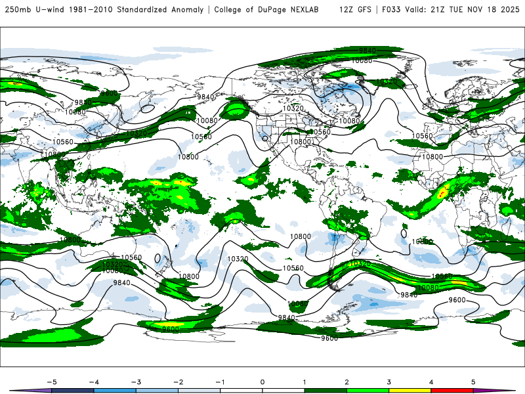Click the "-5" colorbar label

coord(52,382)
